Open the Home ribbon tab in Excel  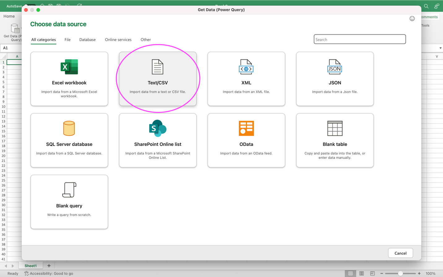tap(9, 16)
